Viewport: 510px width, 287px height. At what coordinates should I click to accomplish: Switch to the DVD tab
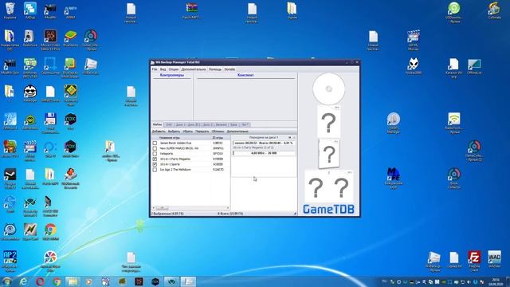[x=169, y=124]
